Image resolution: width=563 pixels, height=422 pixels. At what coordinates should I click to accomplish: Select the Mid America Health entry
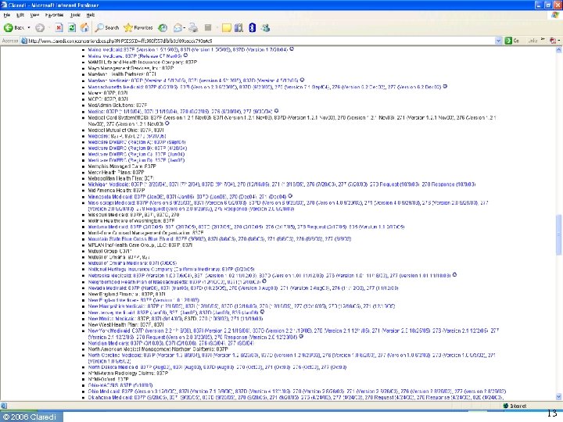point(117,190)
